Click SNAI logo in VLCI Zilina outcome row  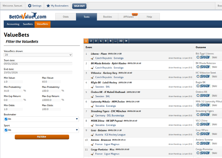[203, 124]
